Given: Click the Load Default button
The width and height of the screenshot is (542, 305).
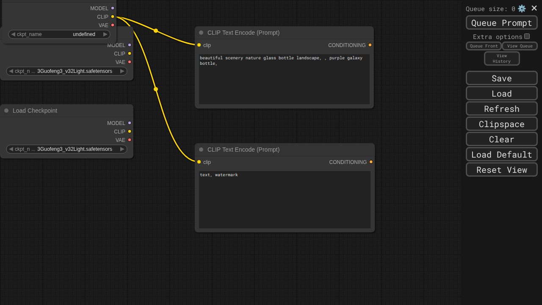Looking at the screenshot, I should pos(501,155).
